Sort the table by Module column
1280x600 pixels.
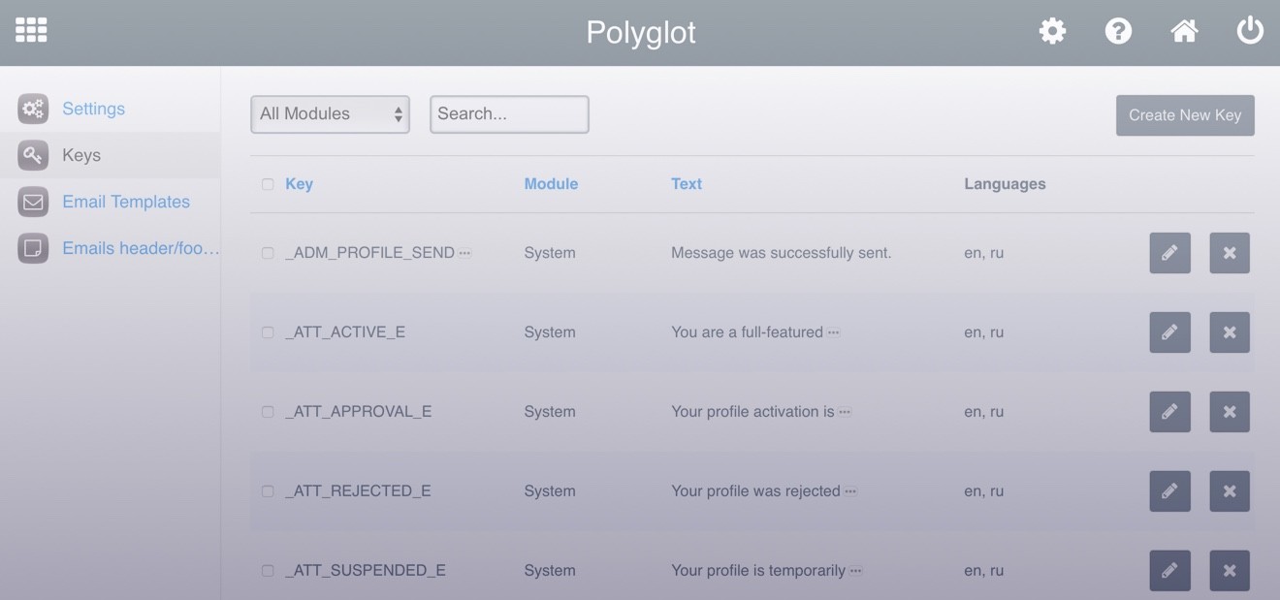pos(551,184)
